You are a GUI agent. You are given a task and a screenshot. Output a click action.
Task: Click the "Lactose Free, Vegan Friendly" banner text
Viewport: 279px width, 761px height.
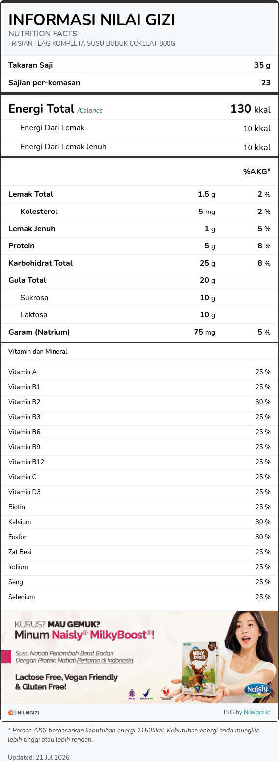[x=66, y=677]
